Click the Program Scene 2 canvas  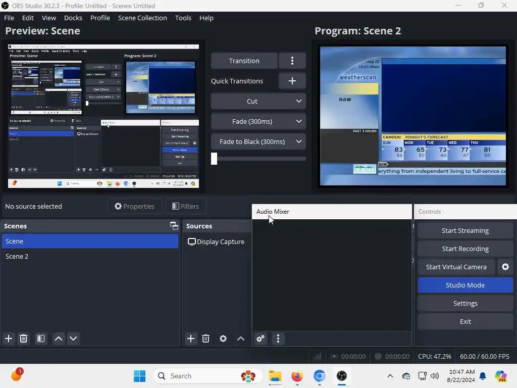click(413, 116)
